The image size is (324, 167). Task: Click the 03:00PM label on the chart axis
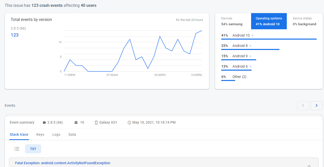tap(160, 75)
